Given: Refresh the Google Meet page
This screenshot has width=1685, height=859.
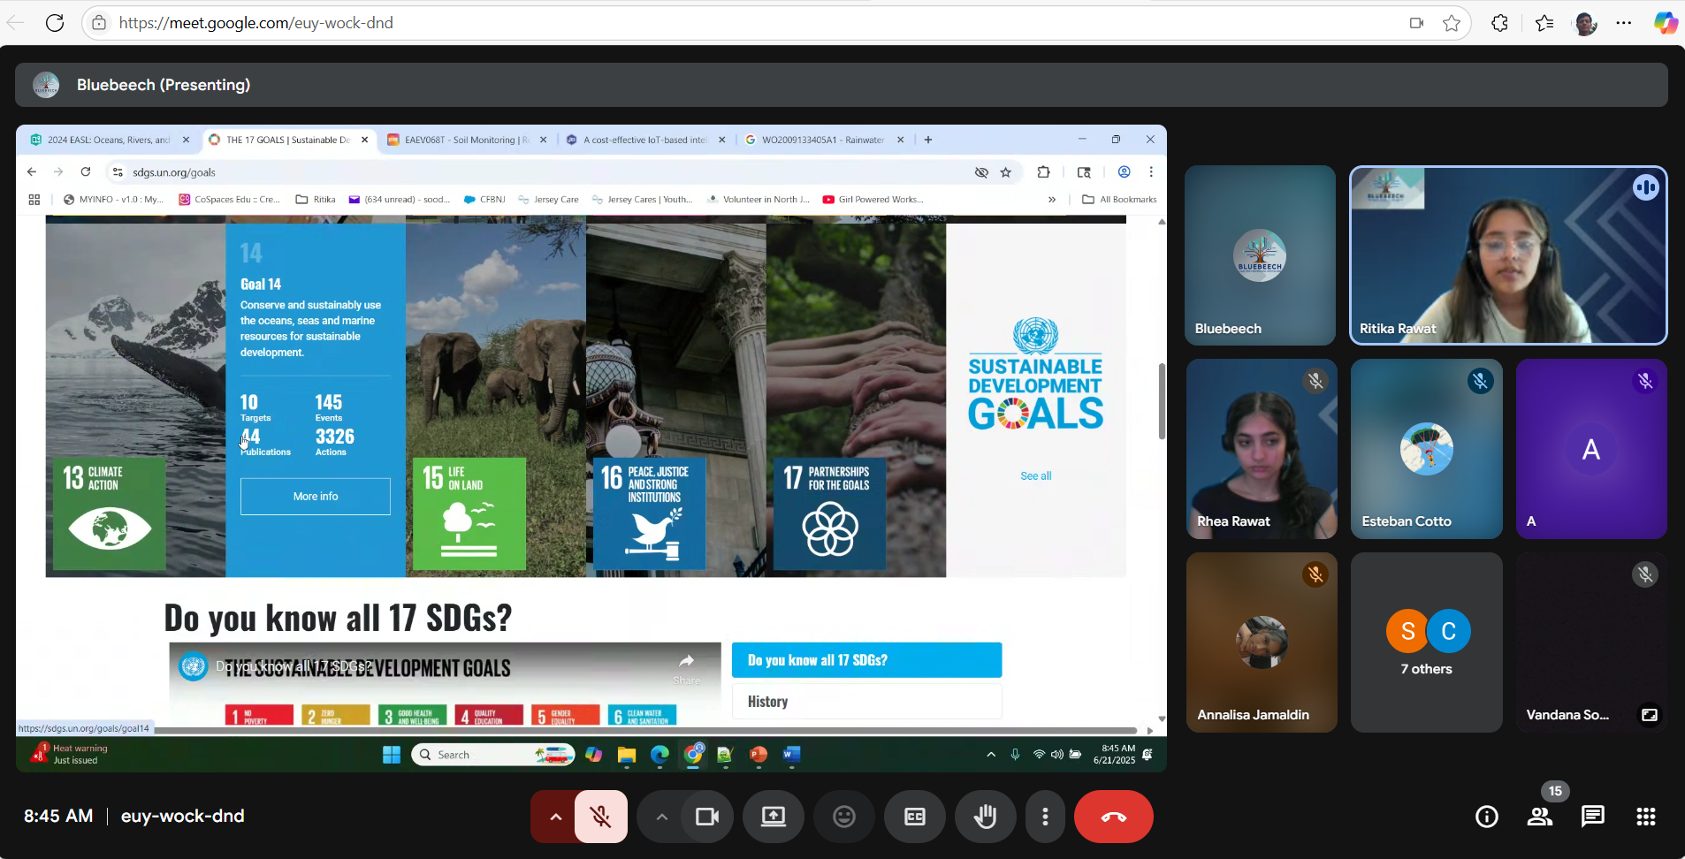Looking at the screenshot, I should coord(55,23).
